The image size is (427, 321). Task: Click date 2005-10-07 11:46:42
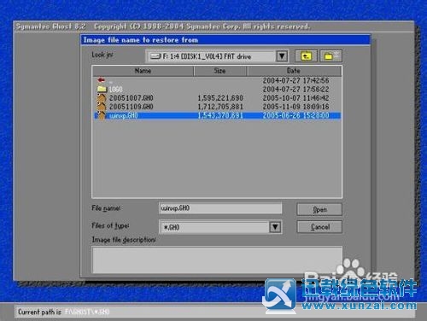tap(295, 98)
